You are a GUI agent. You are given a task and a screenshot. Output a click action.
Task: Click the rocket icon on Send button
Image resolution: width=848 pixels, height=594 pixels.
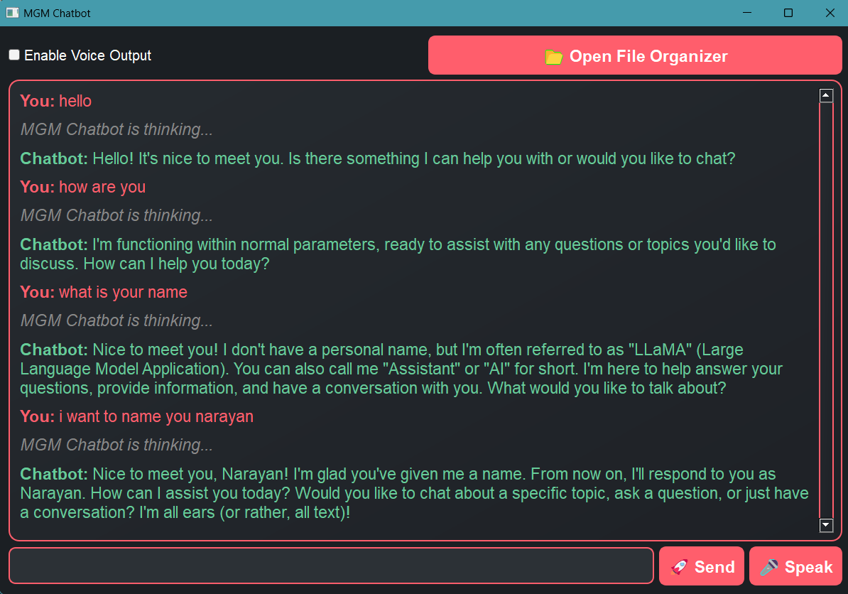coord(679,566)
